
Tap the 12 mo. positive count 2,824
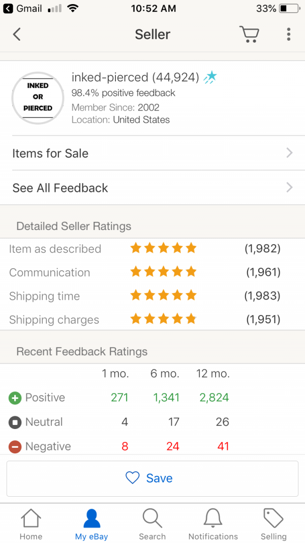[214, 398]
